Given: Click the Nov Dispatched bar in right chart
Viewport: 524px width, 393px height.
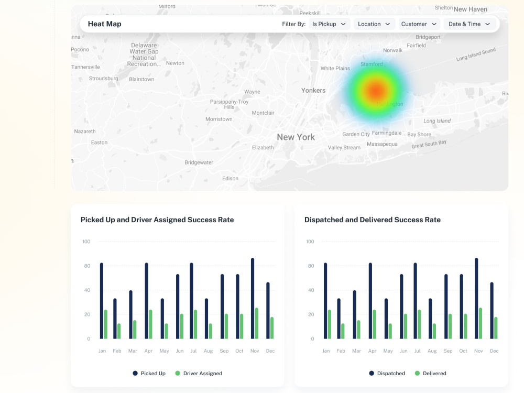Looking at the screenshot, I should click(476, 299).
